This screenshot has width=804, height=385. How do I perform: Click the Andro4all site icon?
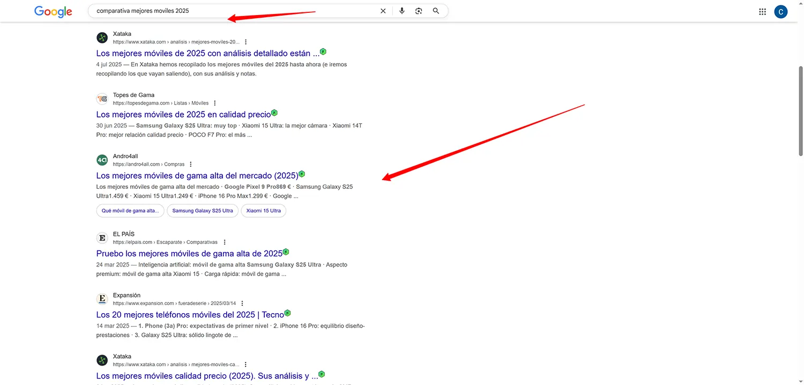[x=102, y=160]
